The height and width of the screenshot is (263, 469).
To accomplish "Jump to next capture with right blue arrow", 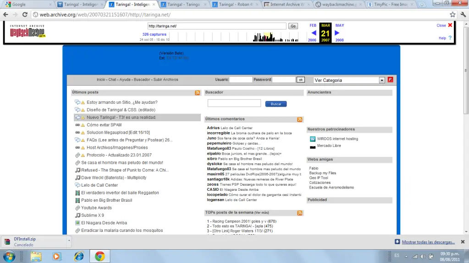I will [x=337, y=33].
